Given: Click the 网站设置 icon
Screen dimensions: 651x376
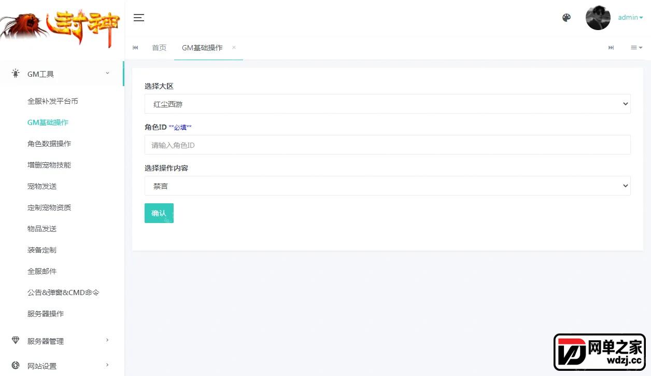Looking at the screenshot, I should (x=16, y=366).
